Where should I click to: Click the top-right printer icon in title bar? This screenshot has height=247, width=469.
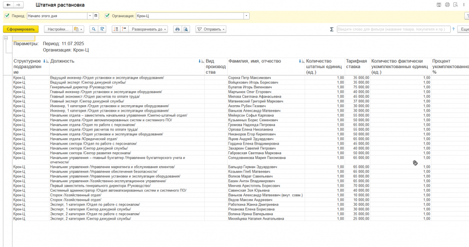tap(447, 5)
